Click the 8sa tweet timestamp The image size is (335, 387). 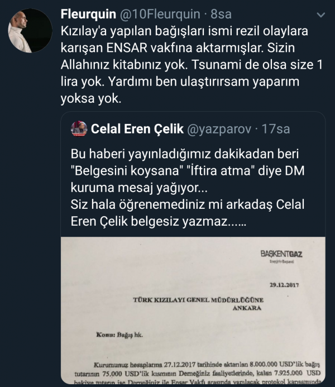click(221, 14)
